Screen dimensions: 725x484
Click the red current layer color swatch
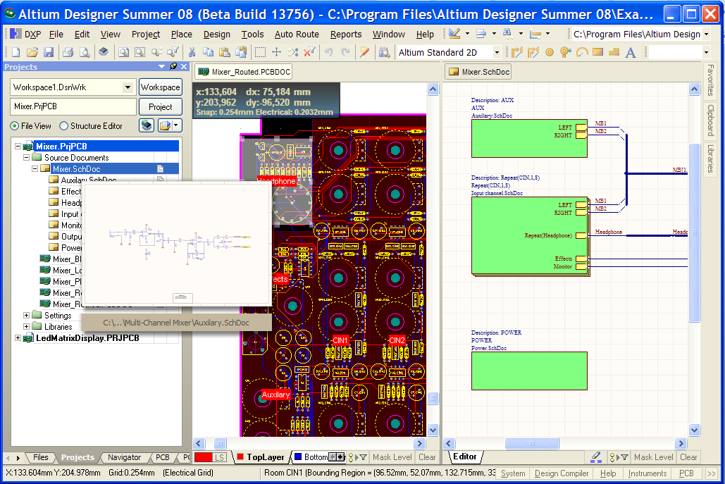204,457
